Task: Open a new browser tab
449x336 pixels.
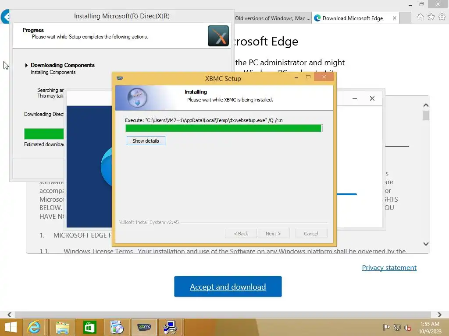Action: tap(405, 18)
